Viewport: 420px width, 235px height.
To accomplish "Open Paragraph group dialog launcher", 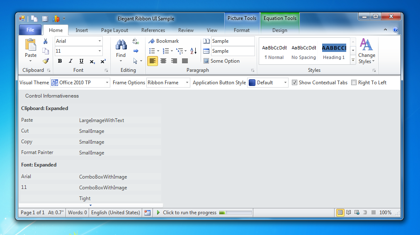I will tap(252, 71).
